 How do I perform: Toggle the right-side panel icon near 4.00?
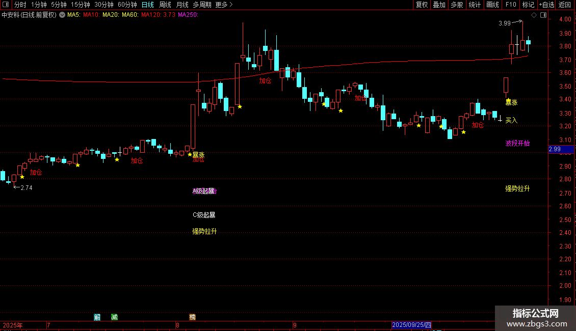543,15
